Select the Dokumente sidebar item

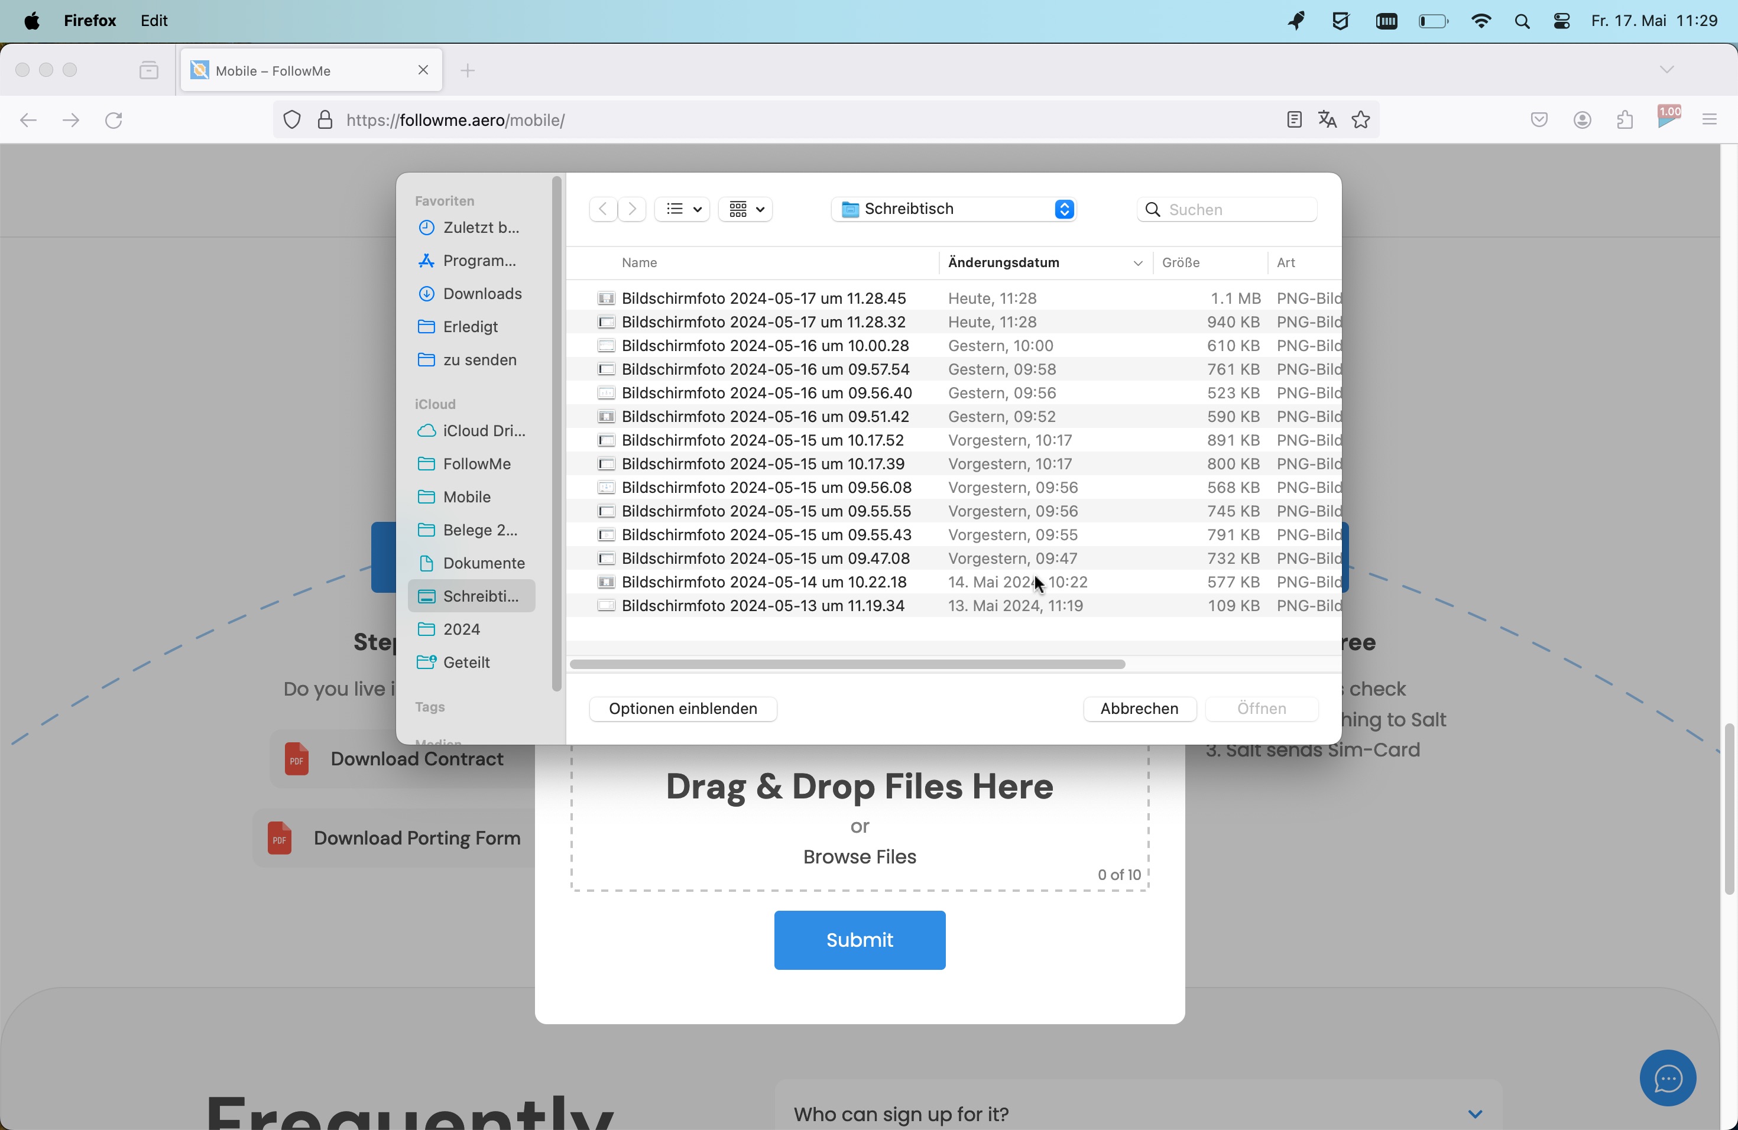coord(471,564)
